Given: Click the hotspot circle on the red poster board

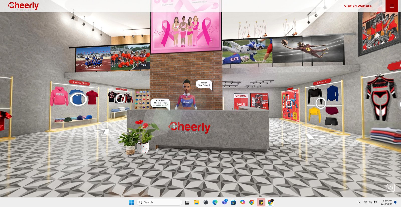Looking at the screenshot, I should click(x=289, y=103).
